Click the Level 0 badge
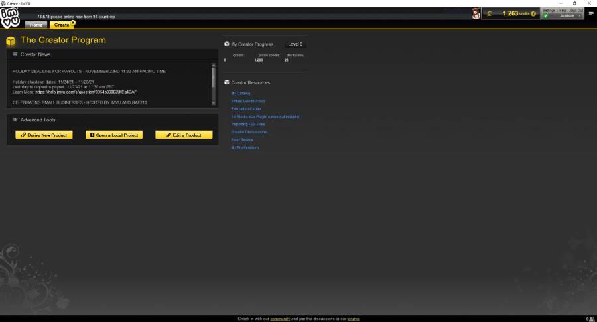The height and width of the screenshot is (322, 597). (x=295, y=44)
